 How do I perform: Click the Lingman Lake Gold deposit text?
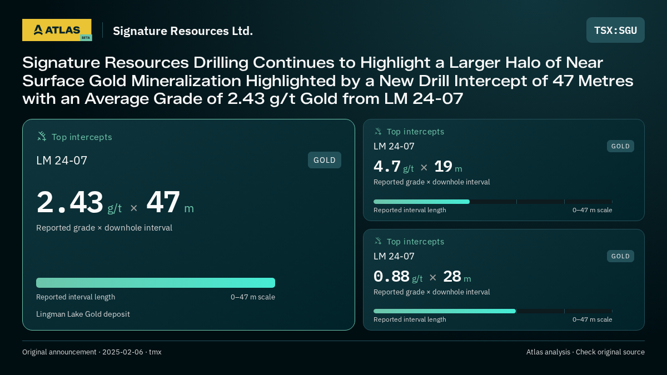tap(83, 314)
